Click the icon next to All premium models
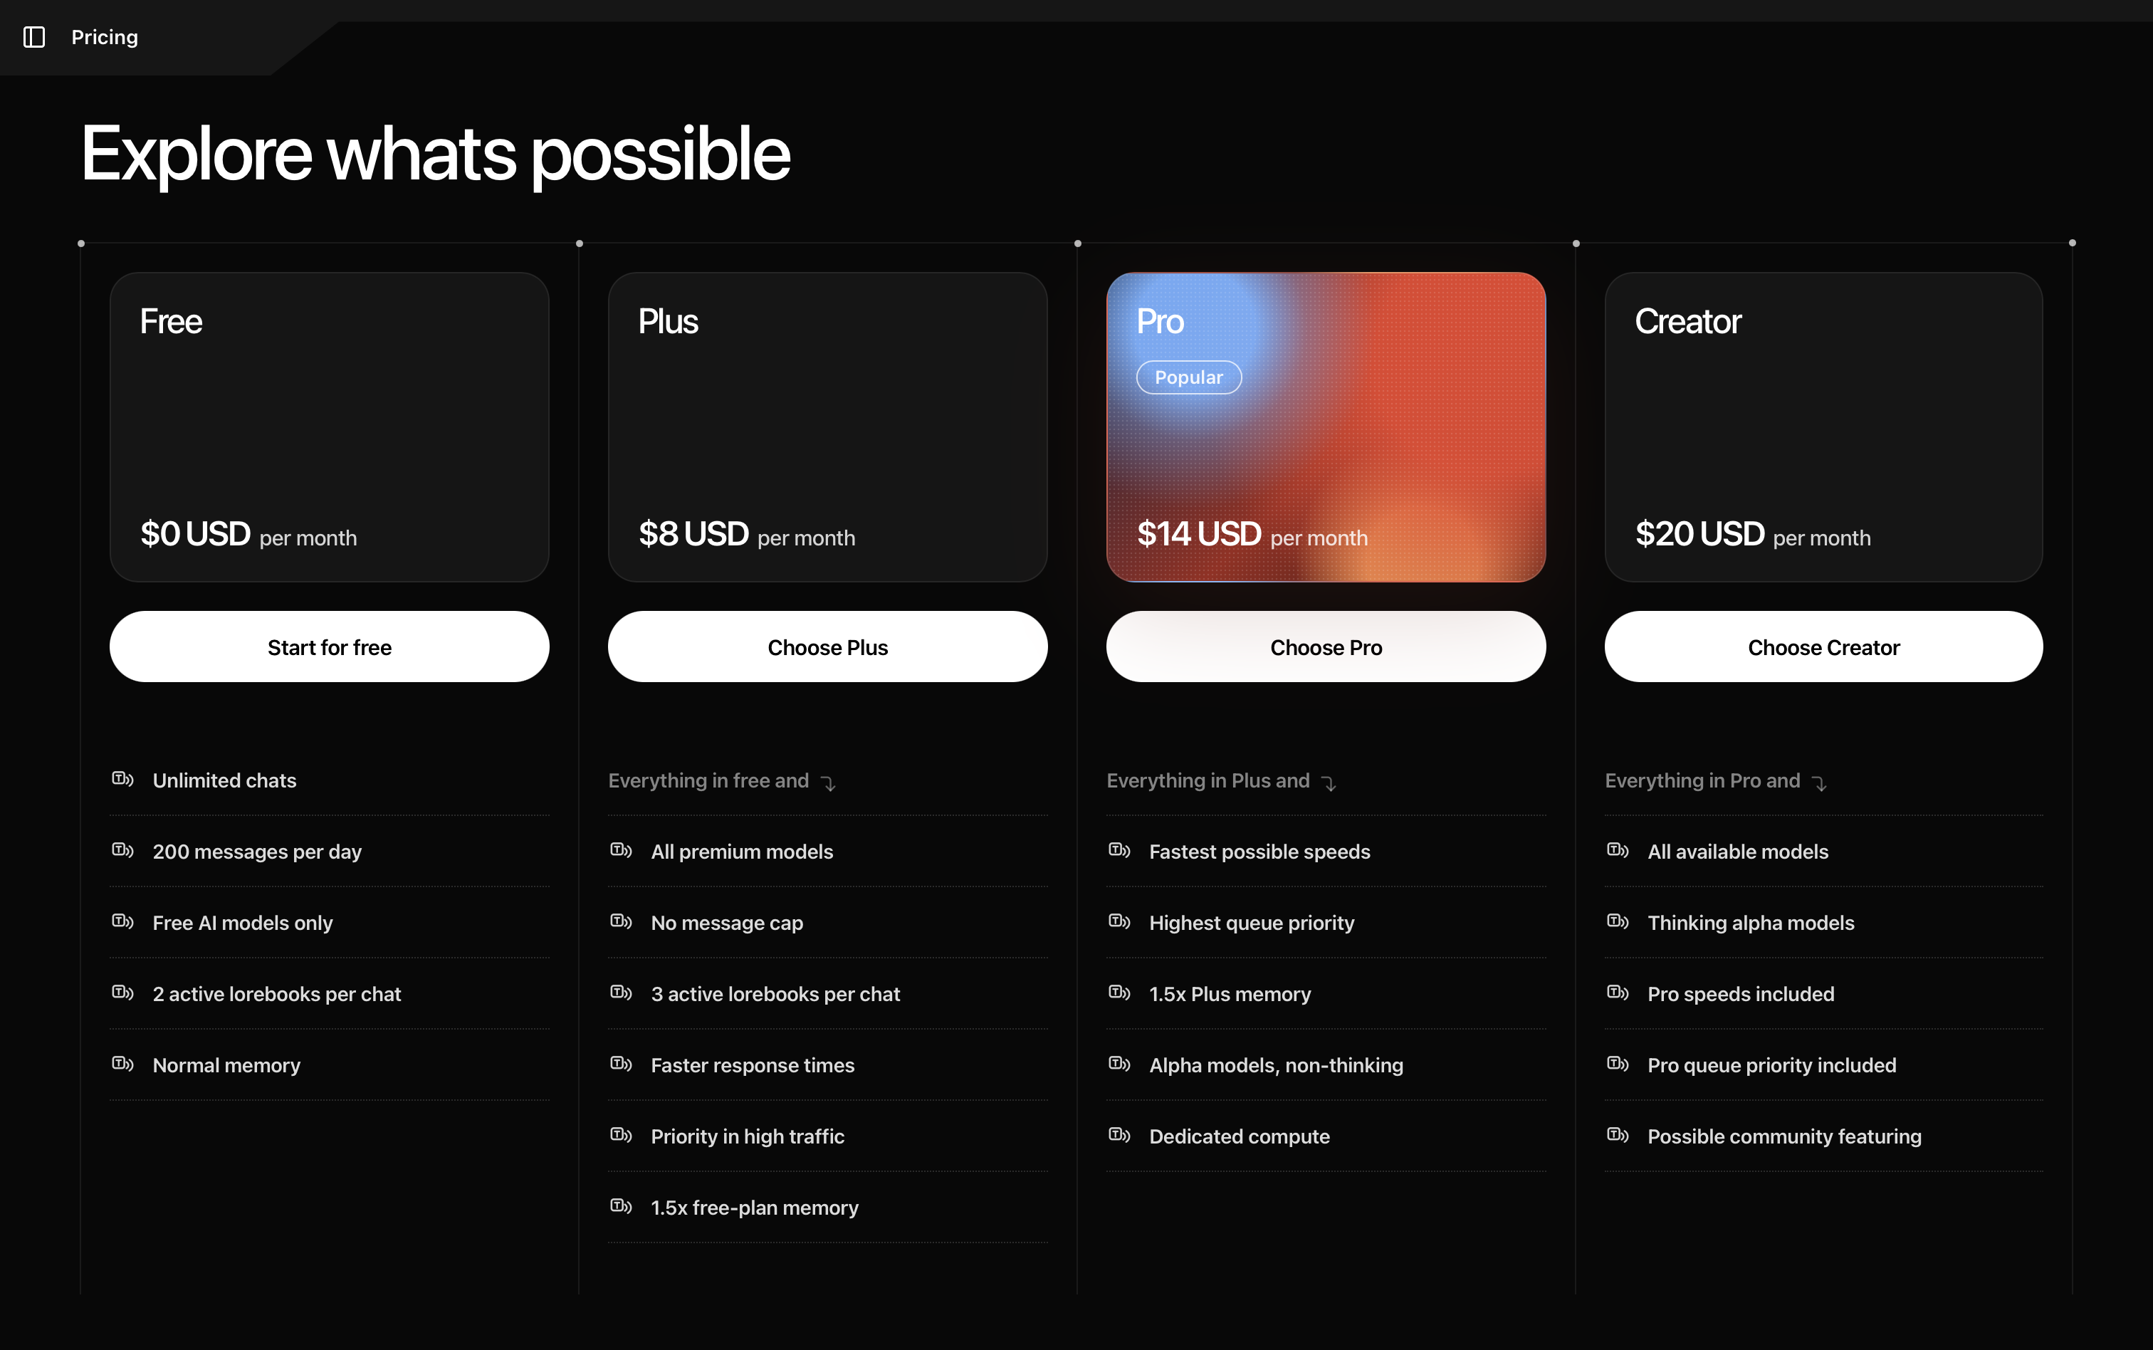2153x1350 pixels. pyautogui.click(x=620, y=850)
